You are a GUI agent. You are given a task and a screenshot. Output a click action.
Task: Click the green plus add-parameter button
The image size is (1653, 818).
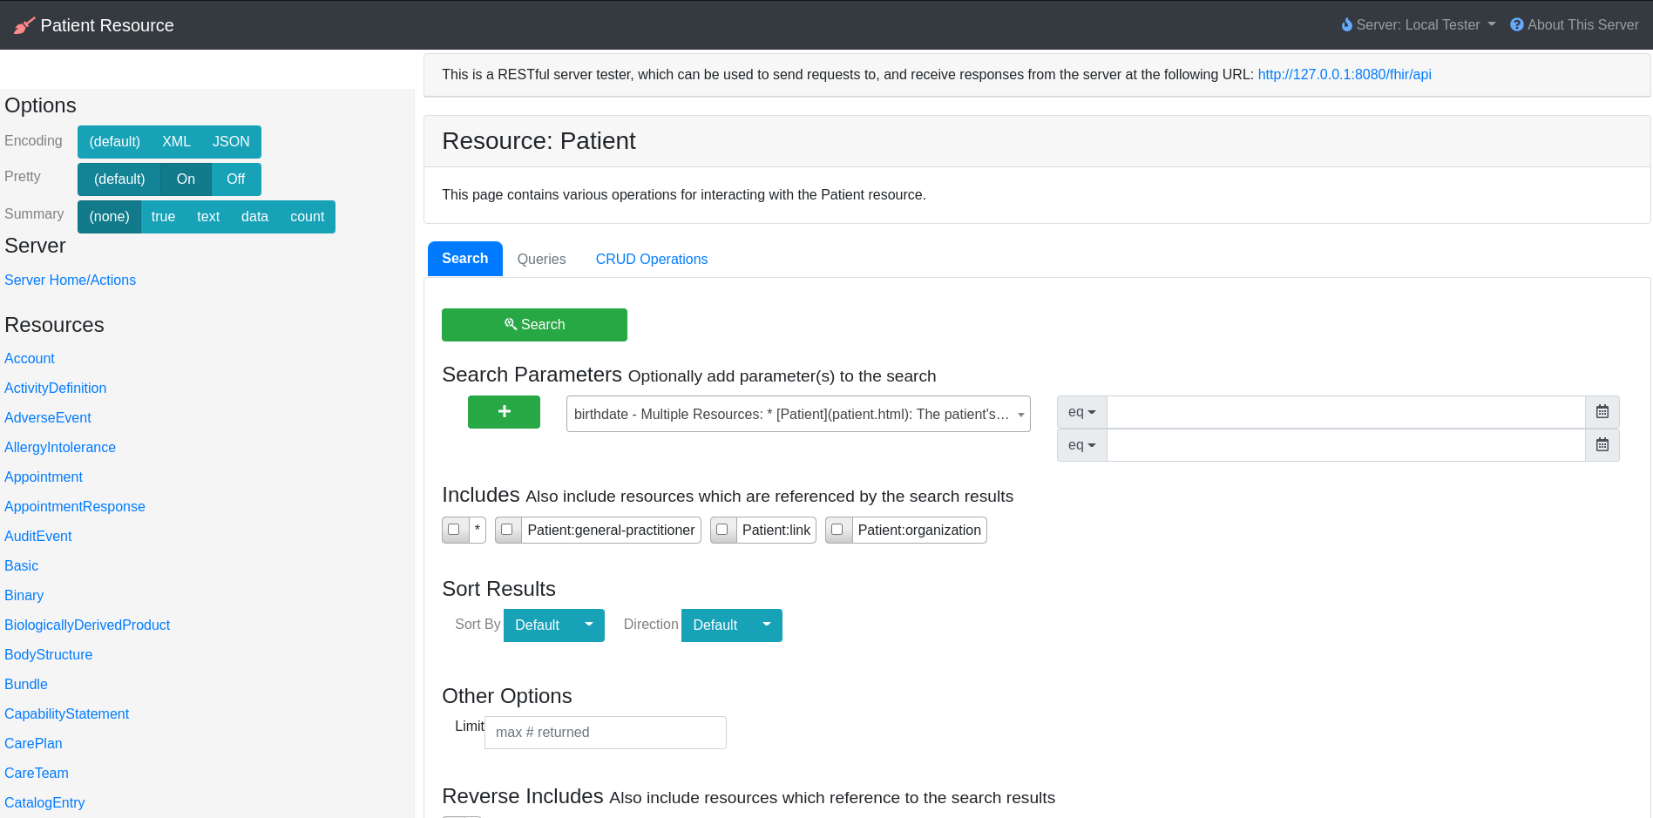tap(504, 412)
